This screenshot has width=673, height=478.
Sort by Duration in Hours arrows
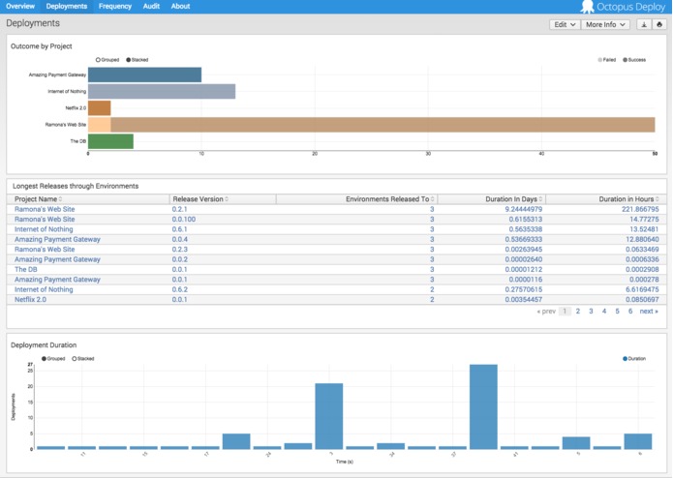tap(658, 199)
